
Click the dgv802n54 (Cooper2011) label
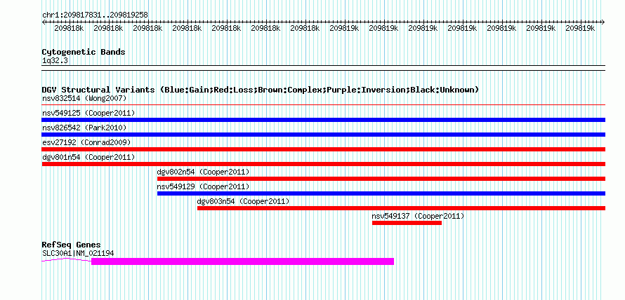[x=203, y=172]
